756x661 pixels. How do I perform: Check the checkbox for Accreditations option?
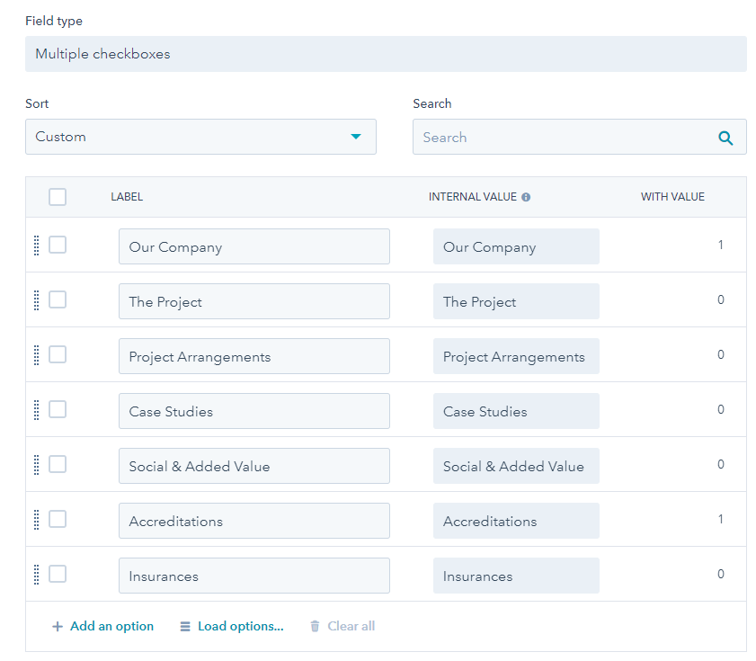tap(58, 519)
